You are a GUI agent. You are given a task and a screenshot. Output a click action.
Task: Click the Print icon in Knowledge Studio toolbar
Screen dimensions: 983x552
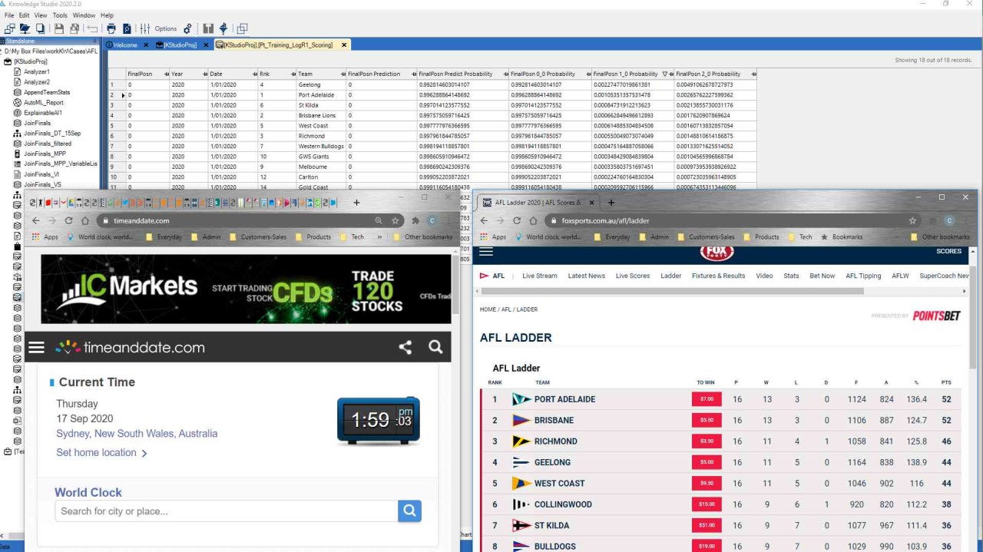point(111,28)
